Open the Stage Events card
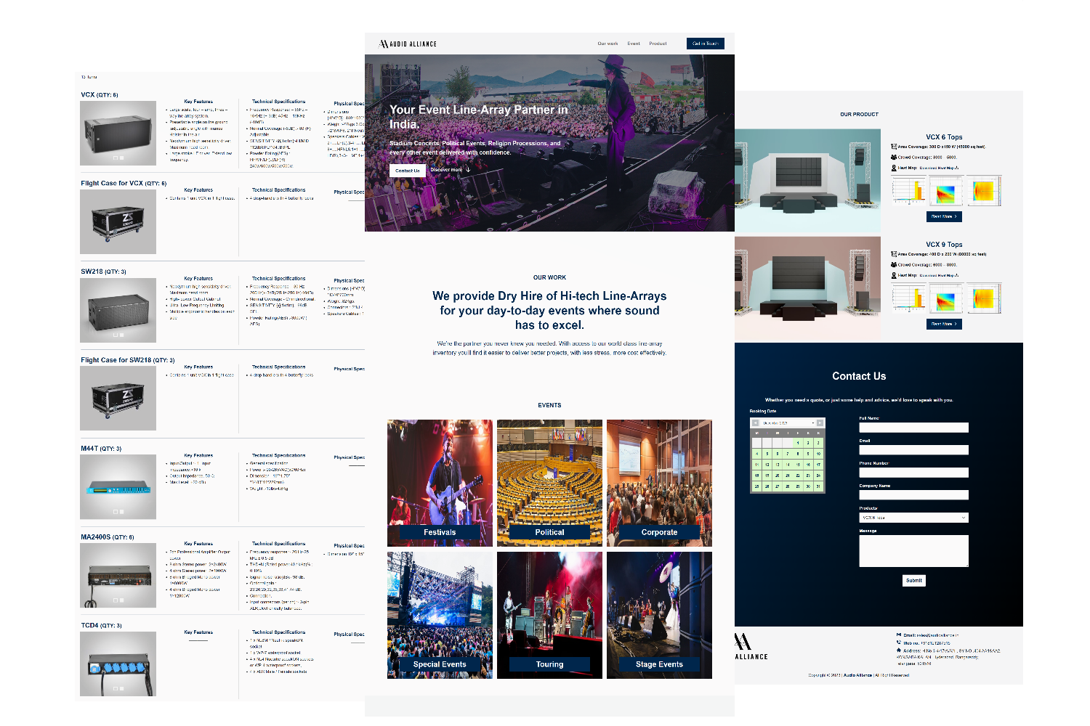Screen dimensions: 1090x726 [x=659, y=615]
